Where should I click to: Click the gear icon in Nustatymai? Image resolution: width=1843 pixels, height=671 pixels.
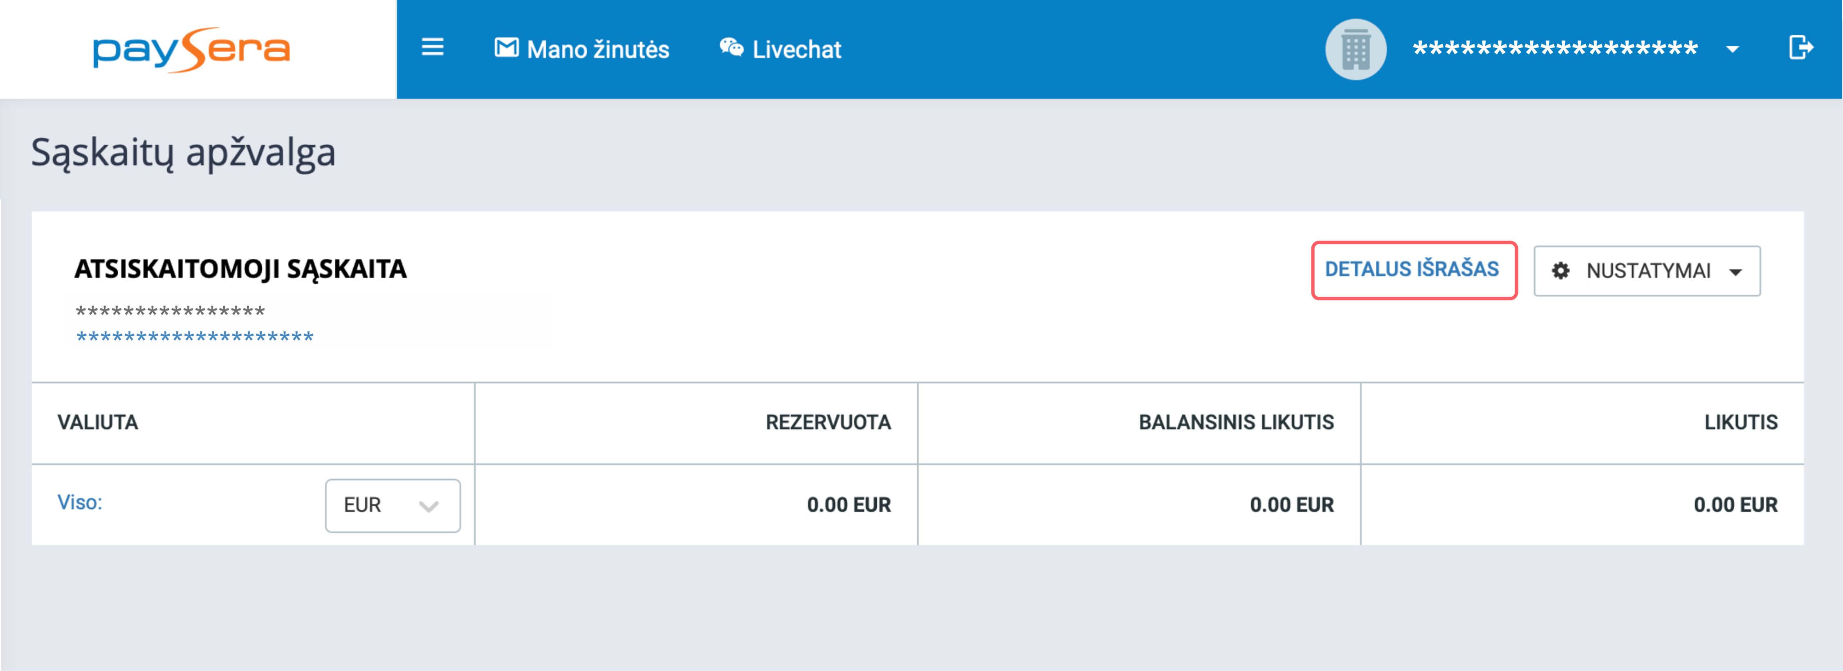1560,271
